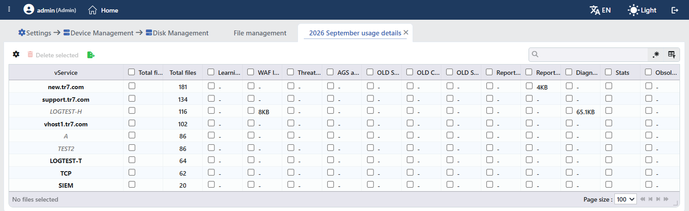Check the total file size checkbox for SIEM
The height and width of the screenshot is (211, 689).
pyautogui.click(x=132, y=184)
